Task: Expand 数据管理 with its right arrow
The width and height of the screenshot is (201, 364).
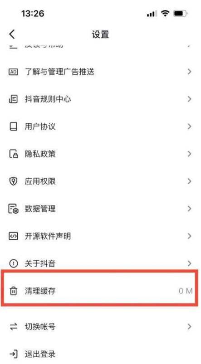Action: click(189, 209)
